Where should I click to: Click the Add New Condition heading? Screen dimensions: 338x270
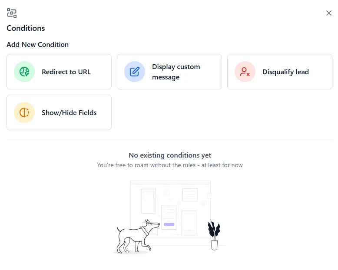38,45
